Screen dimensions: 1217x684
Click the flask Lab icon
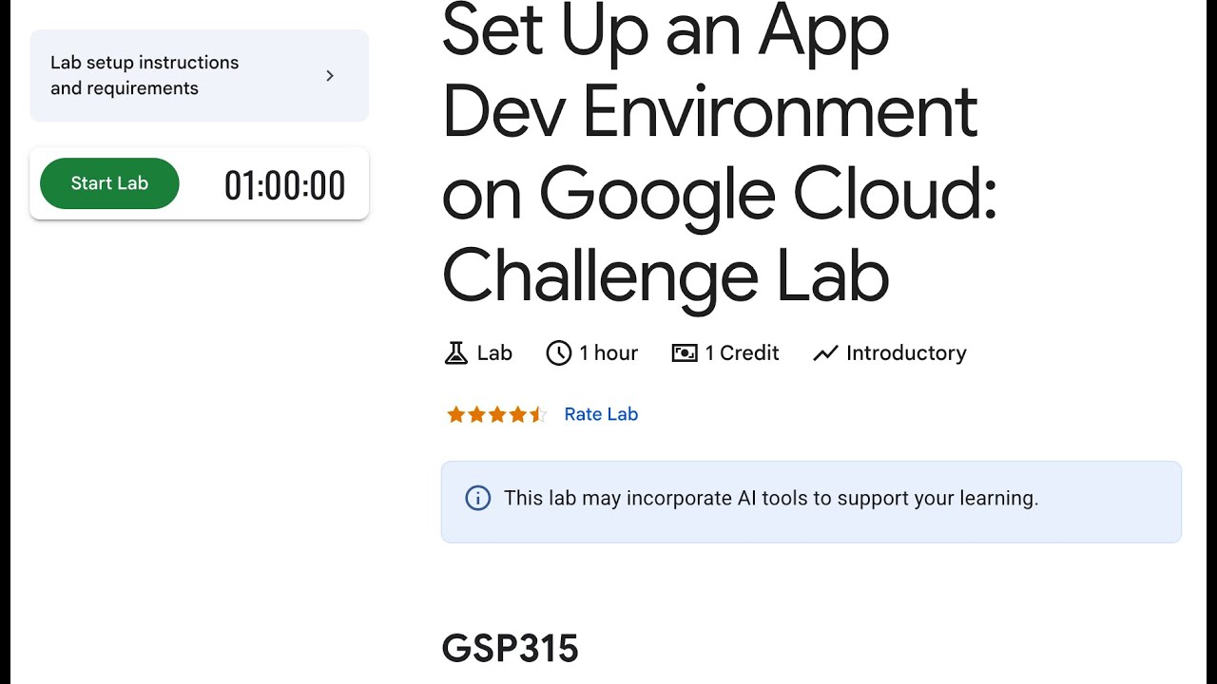point(456,353)
